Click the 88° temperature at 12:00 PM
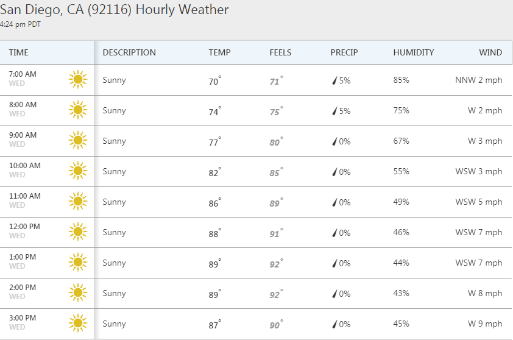513x340 pixels. point(214,233)
